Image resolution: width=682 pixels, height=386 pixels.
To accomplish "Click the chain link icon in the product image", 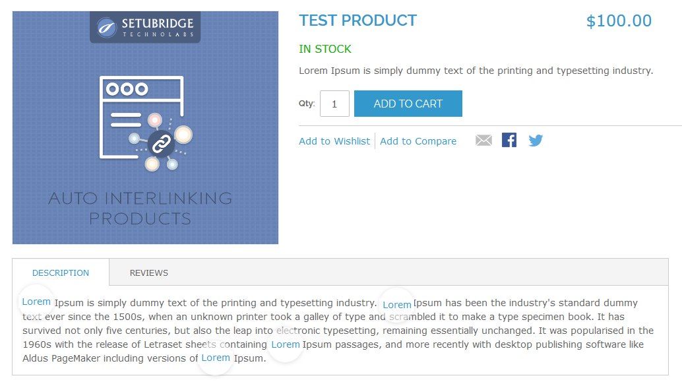I will pyautogui.click(x=160, y=143).
